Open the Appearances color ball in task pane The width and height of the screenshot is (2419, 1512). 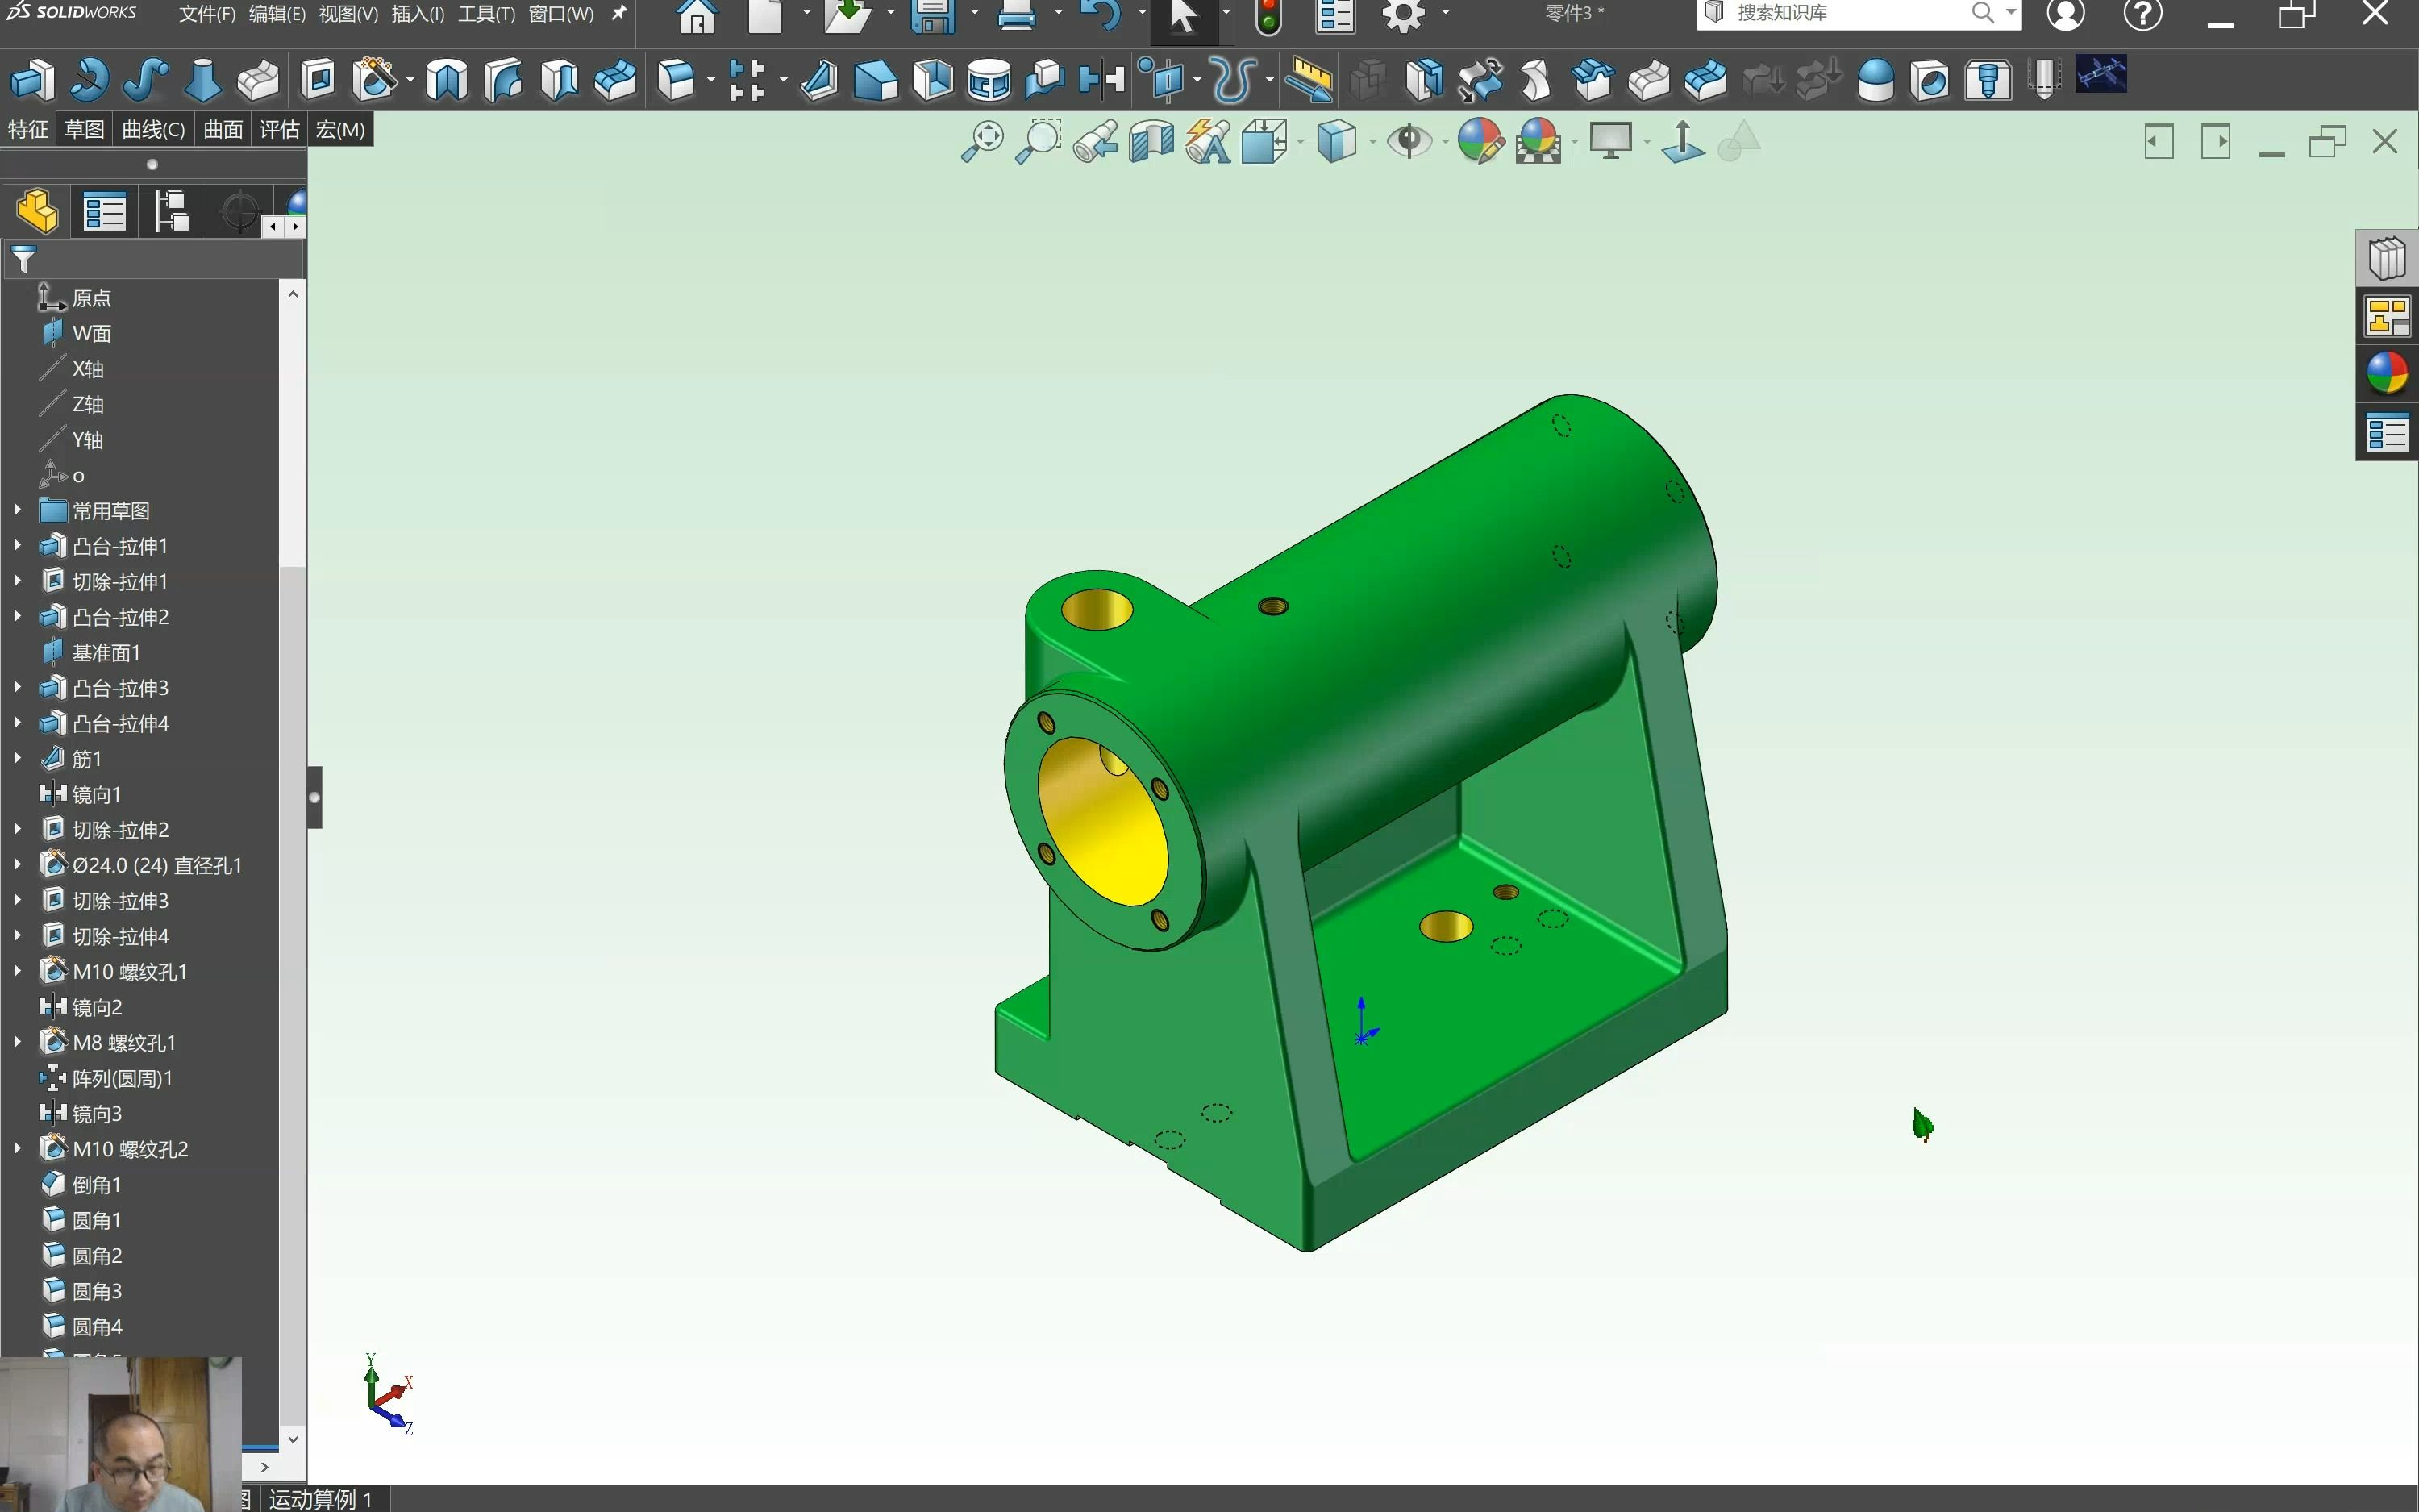tap(2387, 375)
